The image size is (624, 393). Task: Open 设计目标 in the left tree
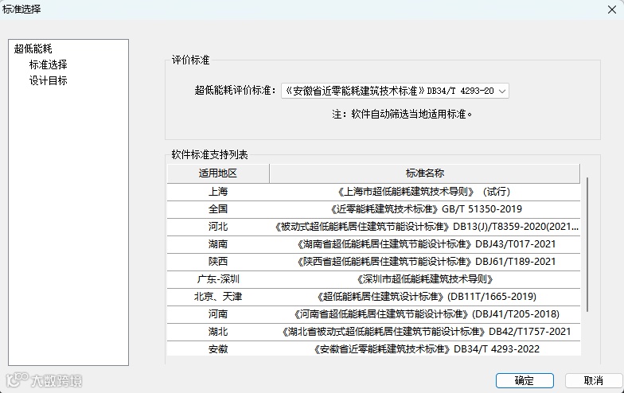point(48,80)
